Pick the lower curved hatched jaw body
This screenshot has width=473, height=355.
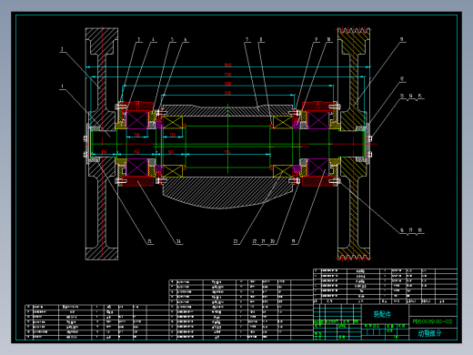(227, 193)
